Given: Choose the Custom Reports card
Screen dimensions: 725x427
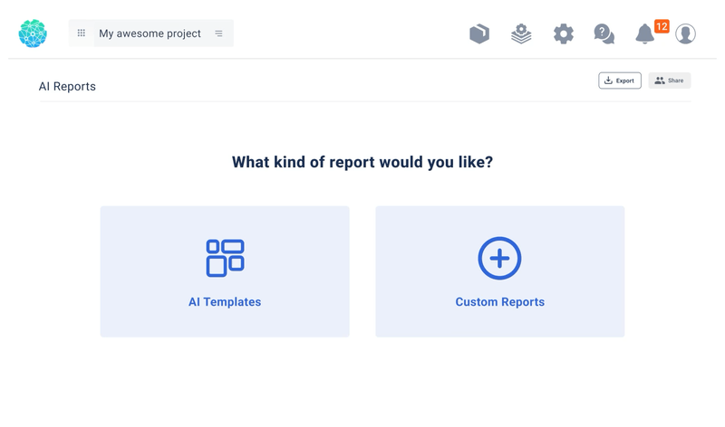Looking at the screenshot, I should click(x=500, y=271).
